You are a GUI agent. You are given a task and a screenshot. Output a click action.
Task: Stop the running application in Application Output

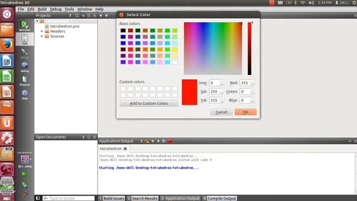click(170, 141)
